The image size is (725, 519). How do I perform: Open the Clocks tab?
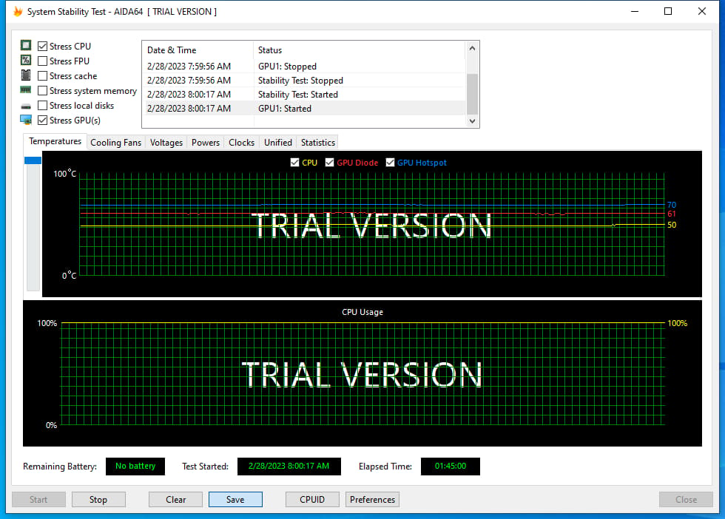pyautogui.click(x=241, y=143)
